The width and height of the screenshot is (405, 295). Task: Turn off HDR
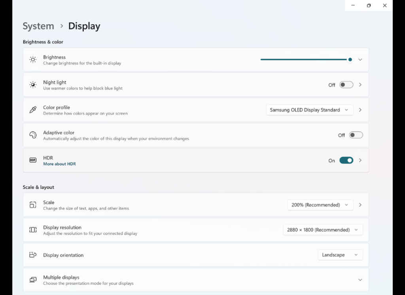346,160
